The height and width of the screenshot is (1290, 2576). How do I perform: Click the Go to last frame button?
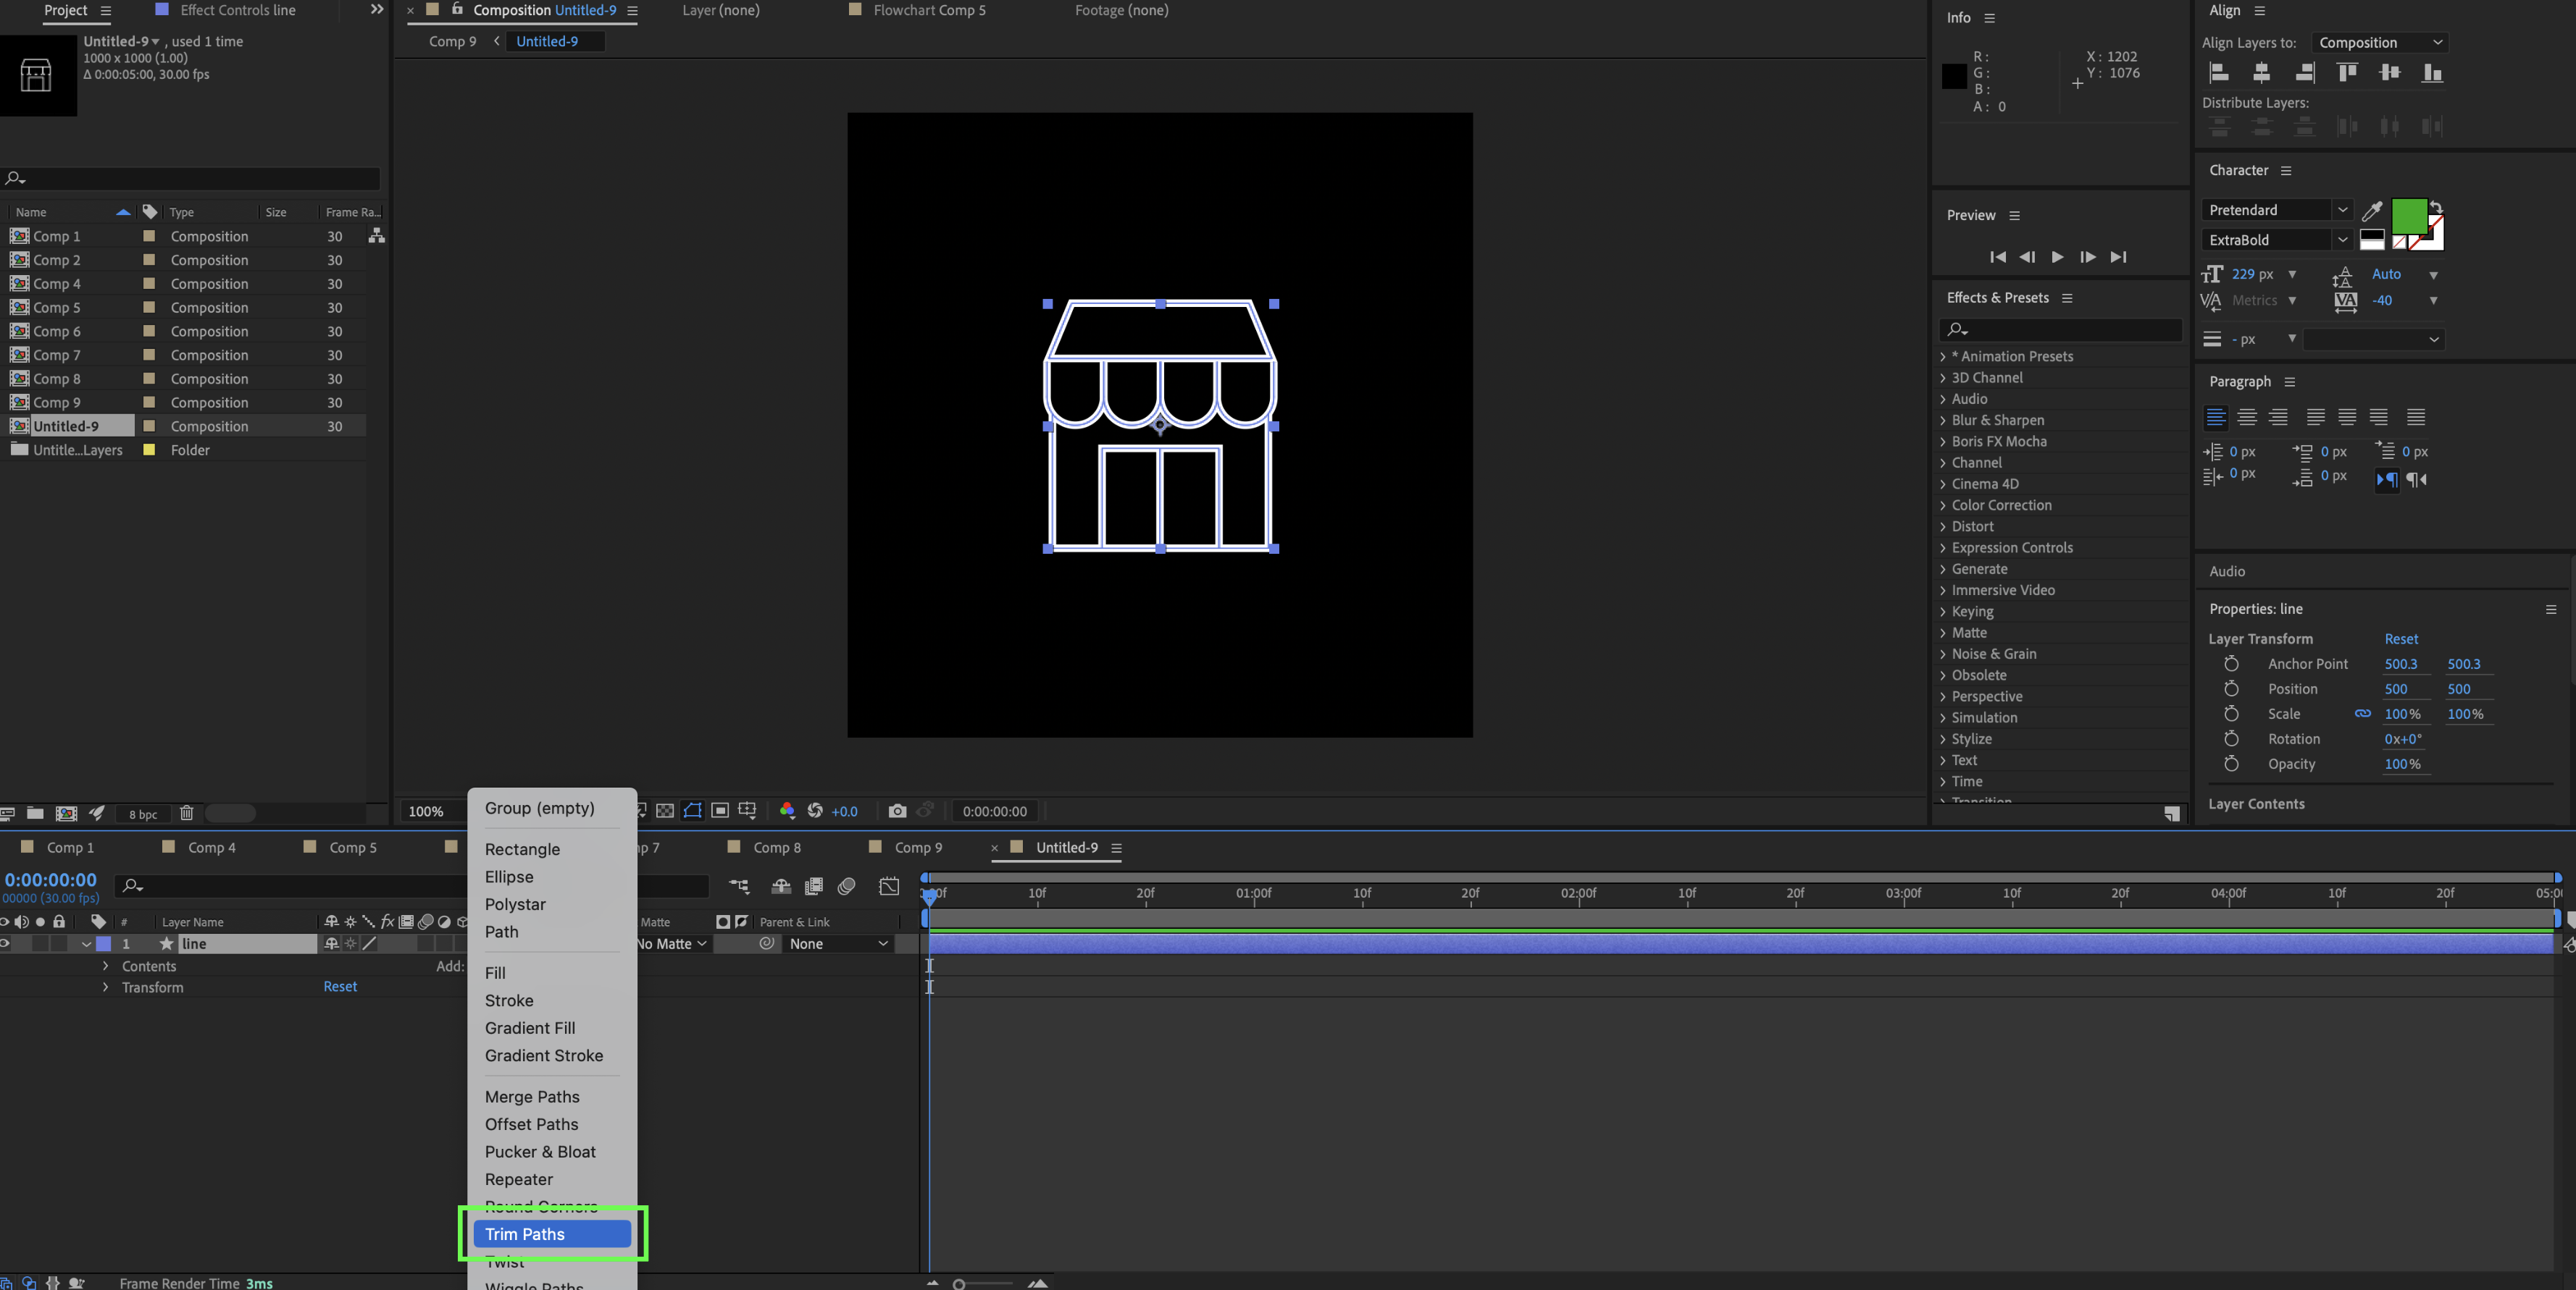point(2118,257)
